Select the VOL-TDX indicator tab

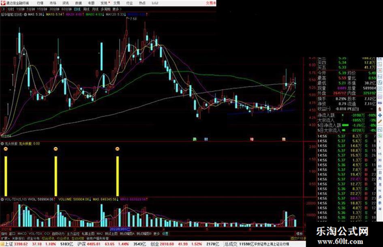[x=35, y=234]
